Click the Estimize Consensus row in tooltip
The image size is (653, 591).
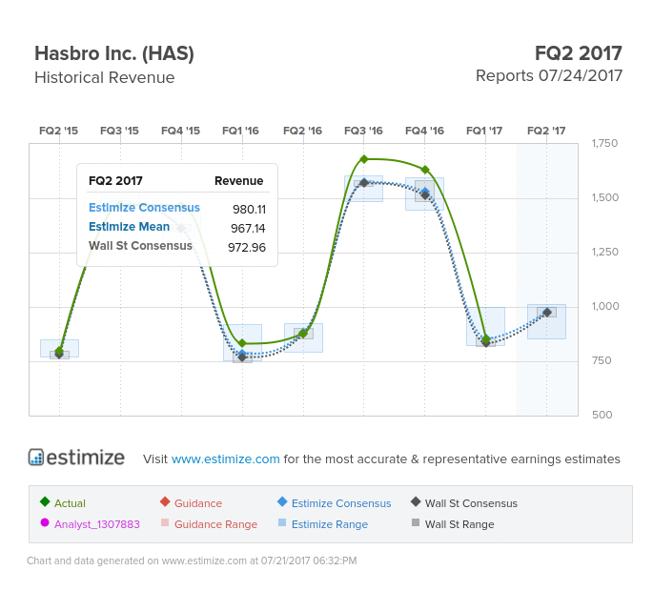coord(177,208)
